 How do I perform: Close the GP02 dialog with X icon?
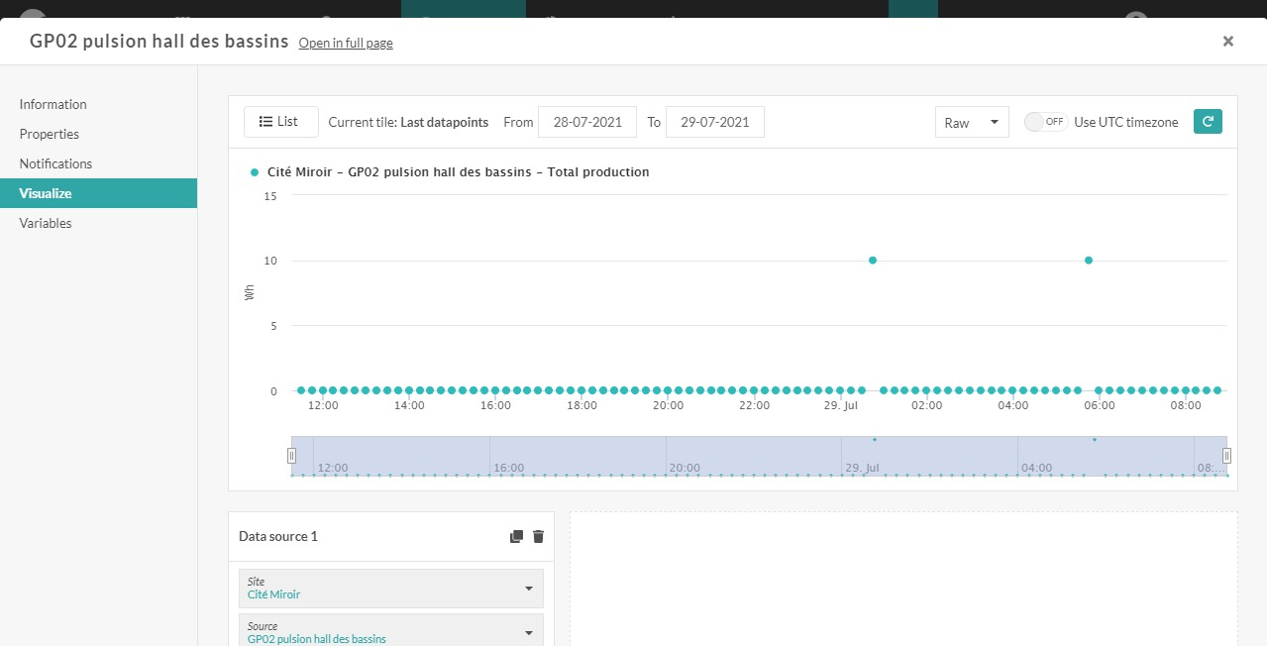pos(1227,41)
